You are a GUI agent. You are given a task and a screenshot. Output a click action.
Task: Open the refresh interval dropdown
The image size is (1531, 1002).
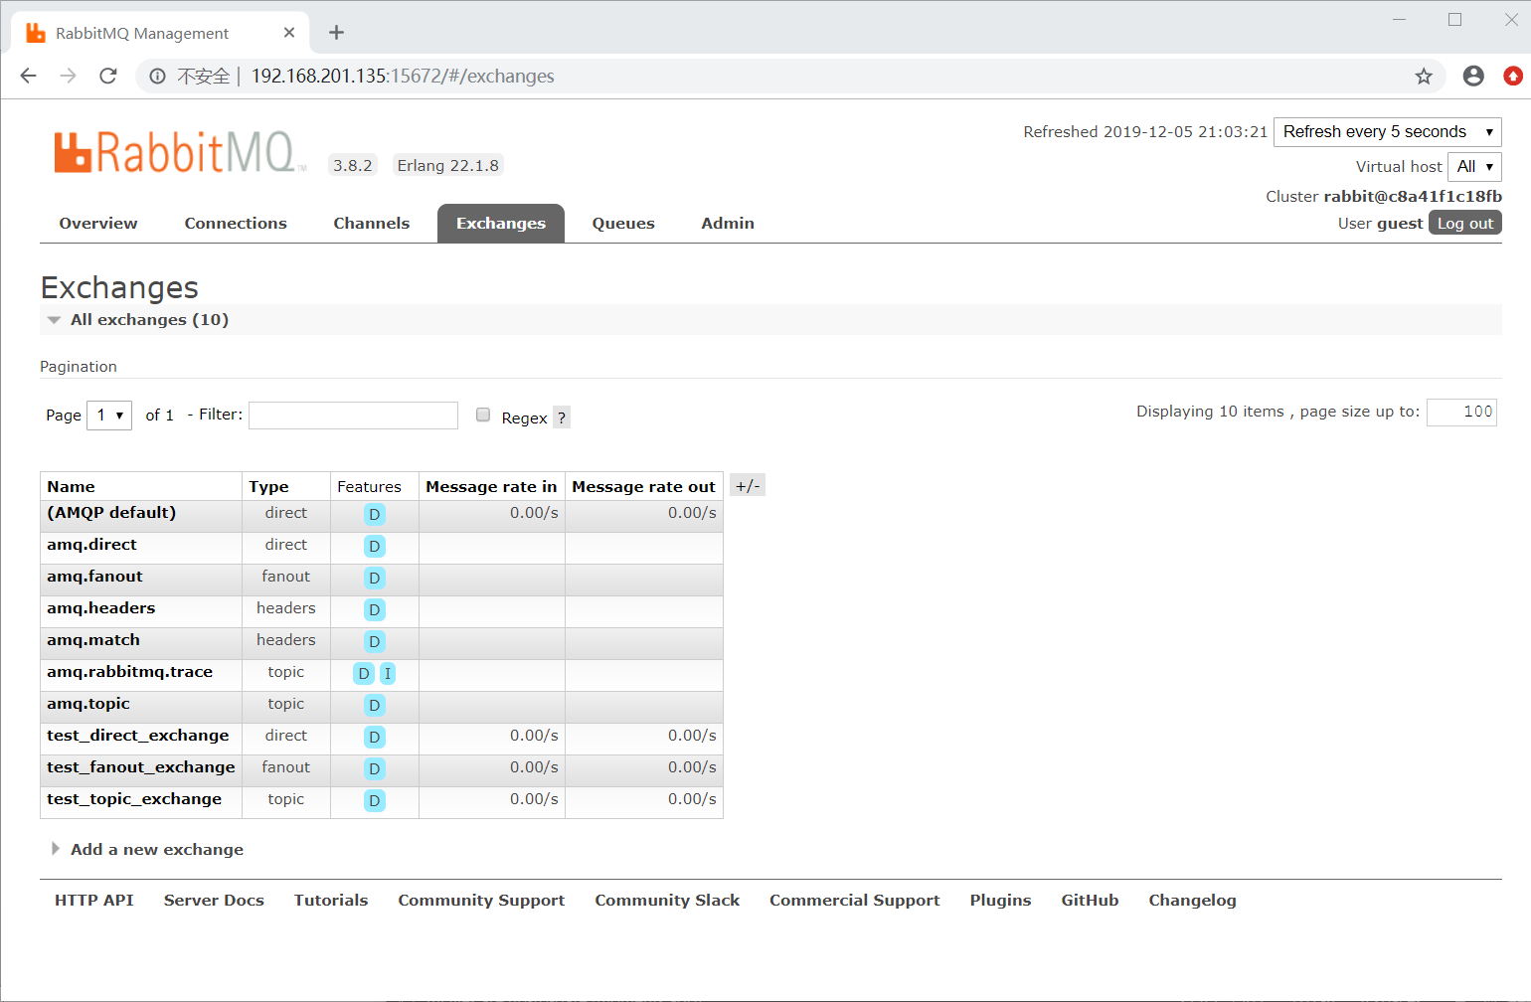pos(1388,131)
